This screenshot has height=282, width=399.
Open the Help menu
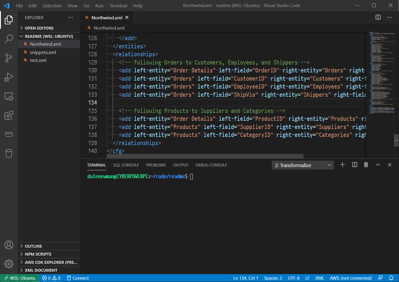[x=138, y=6]
